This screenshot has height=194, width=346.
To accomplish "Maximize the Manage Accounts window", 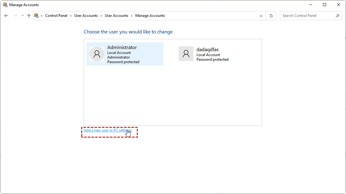I will point(324,5).
